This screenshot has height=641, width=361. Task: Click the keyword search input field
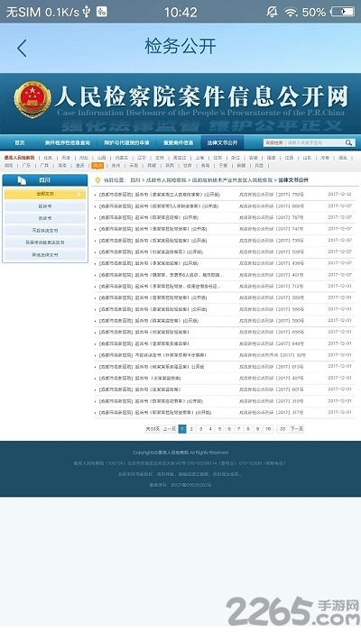click(314, 142)
